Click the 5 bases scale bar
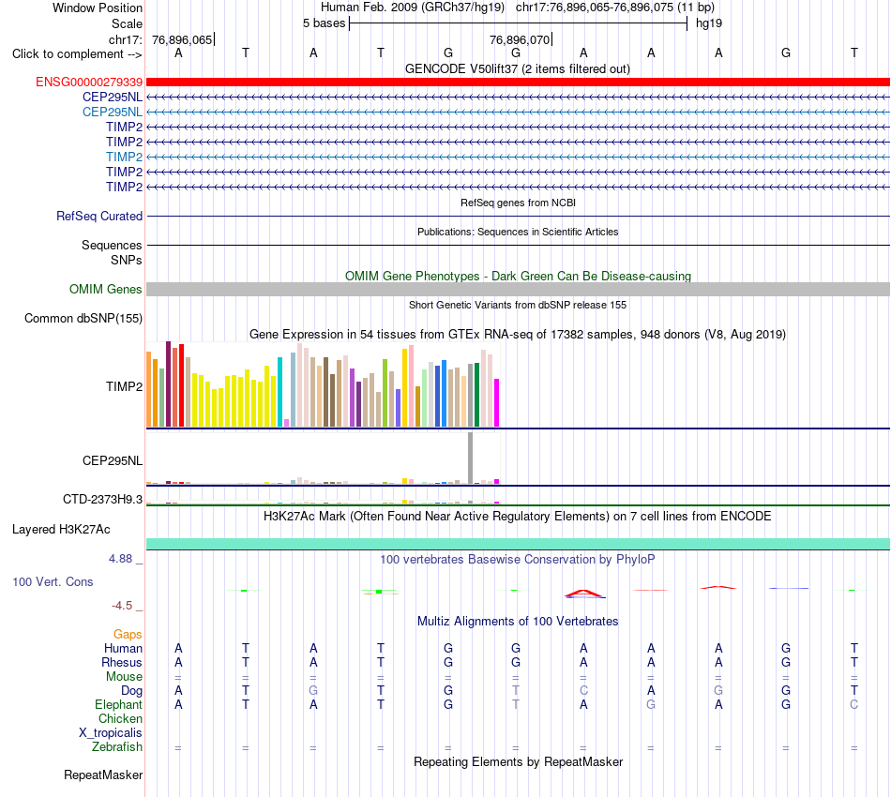 click(x=518, y=23)
